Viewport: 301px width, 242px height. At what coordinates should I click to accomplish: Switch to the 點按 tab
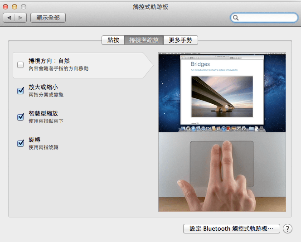coord(113,40)
